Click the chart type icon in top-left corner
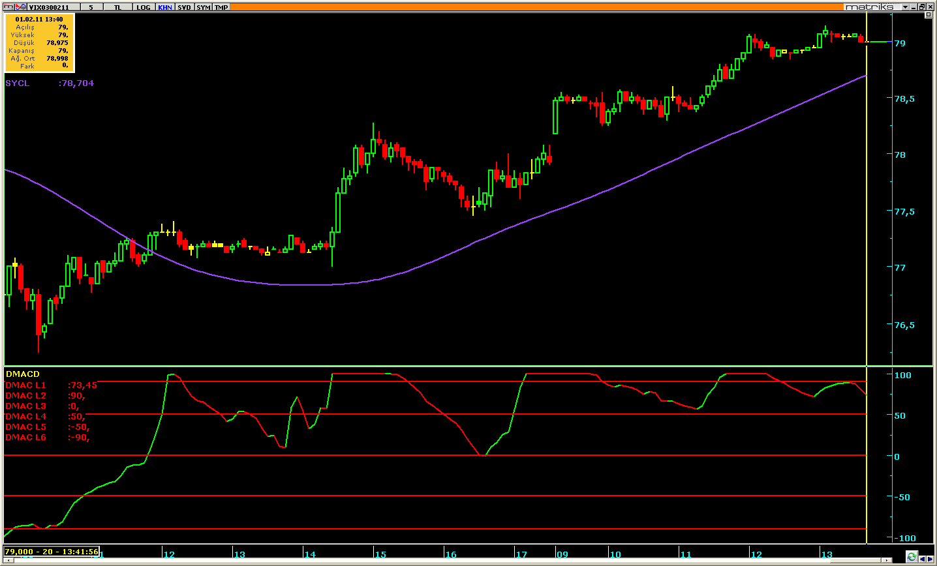 pos(8,7)
